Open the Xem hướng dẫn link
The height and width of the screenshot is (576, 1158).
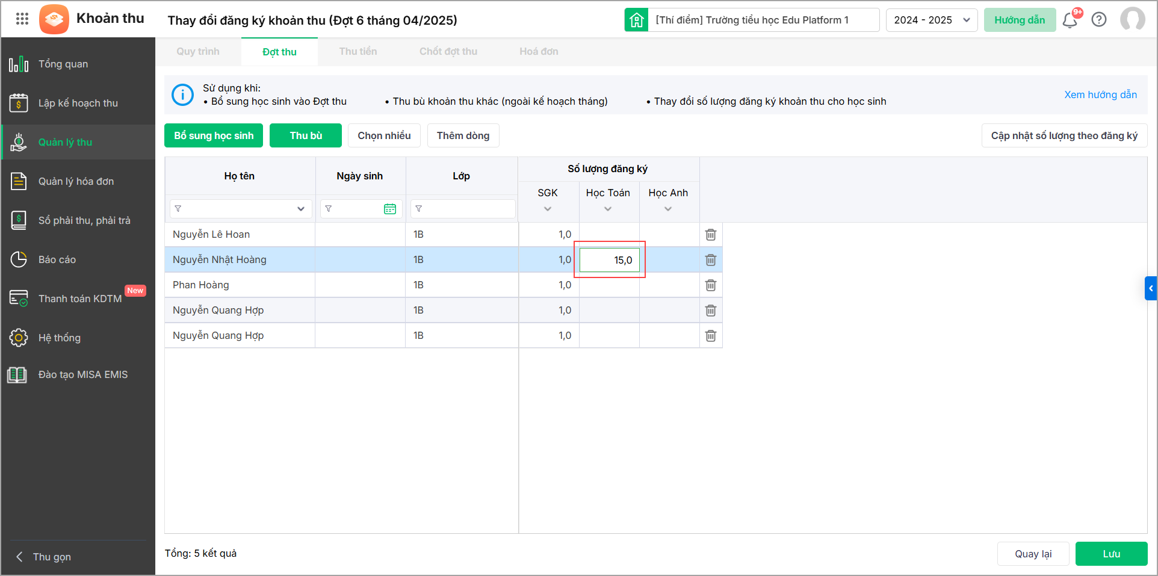tap(1100, 94)
